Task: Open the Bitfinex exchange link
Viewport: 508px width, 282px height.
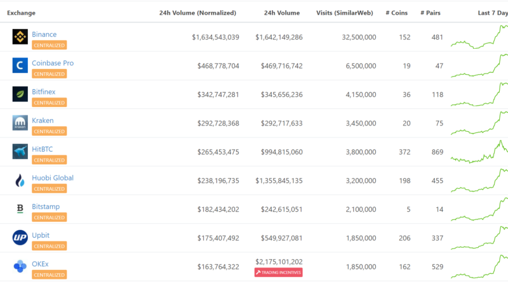Action: 43,92
